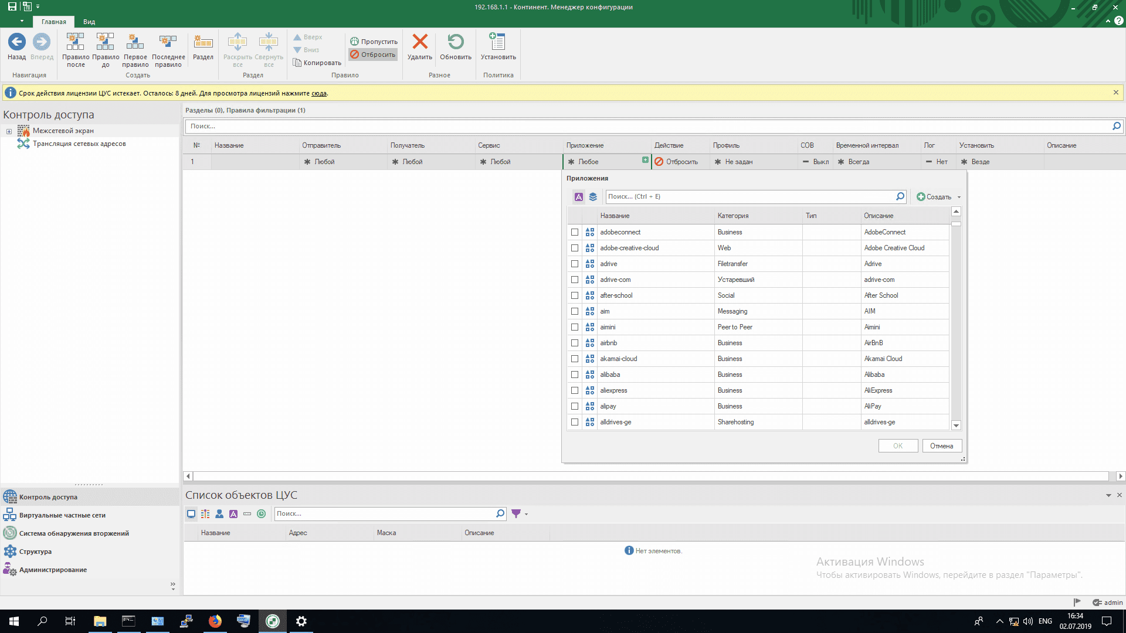This screenshot has height=633, width=1126.
Task: Tick the alipay application checkbox
Action: click(575, 406)
